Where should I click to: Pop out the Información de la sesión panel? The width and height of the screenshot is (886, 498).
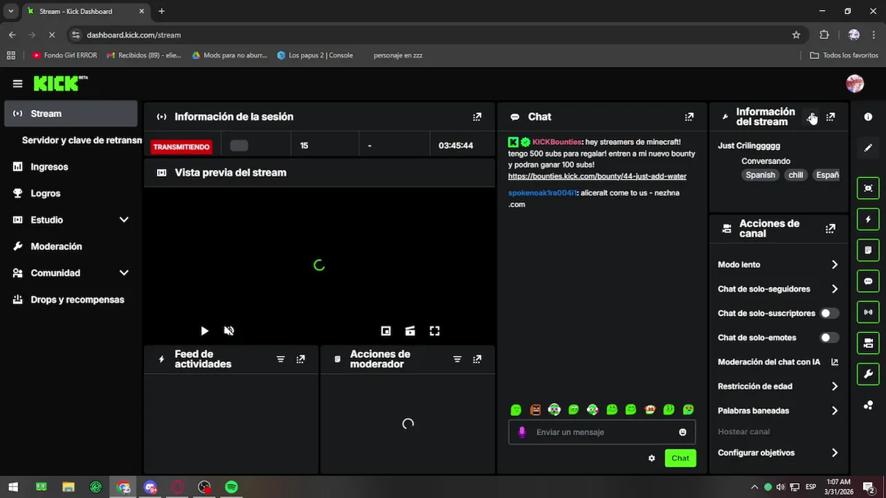477,117
